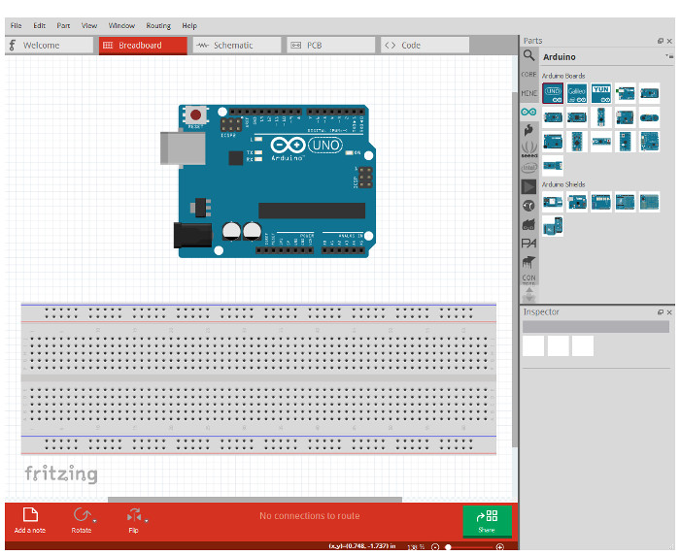This screenshot has height=555, width=680.
Task: Open the parts search magnifier bin
Action: click(528, 55)
